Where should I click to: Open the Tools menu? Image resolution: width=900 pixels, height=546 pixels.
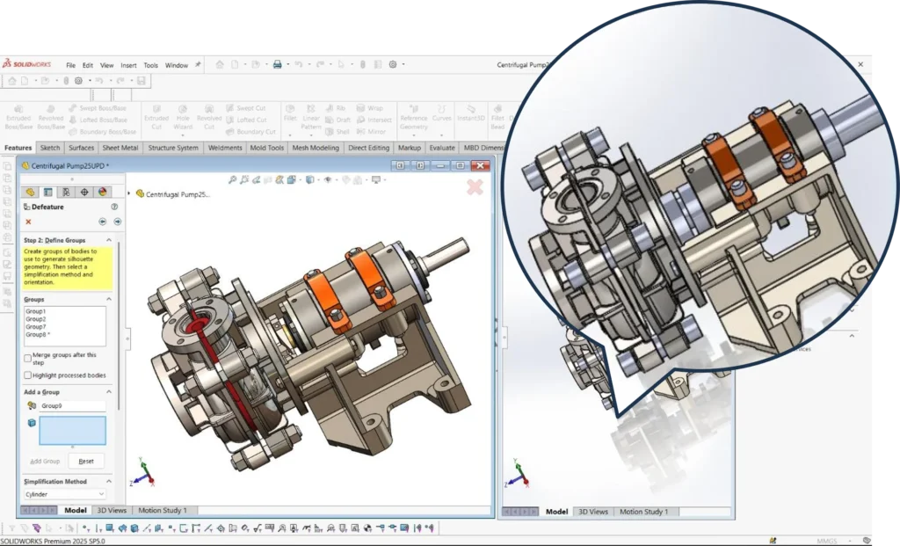[x=150, y=65]
